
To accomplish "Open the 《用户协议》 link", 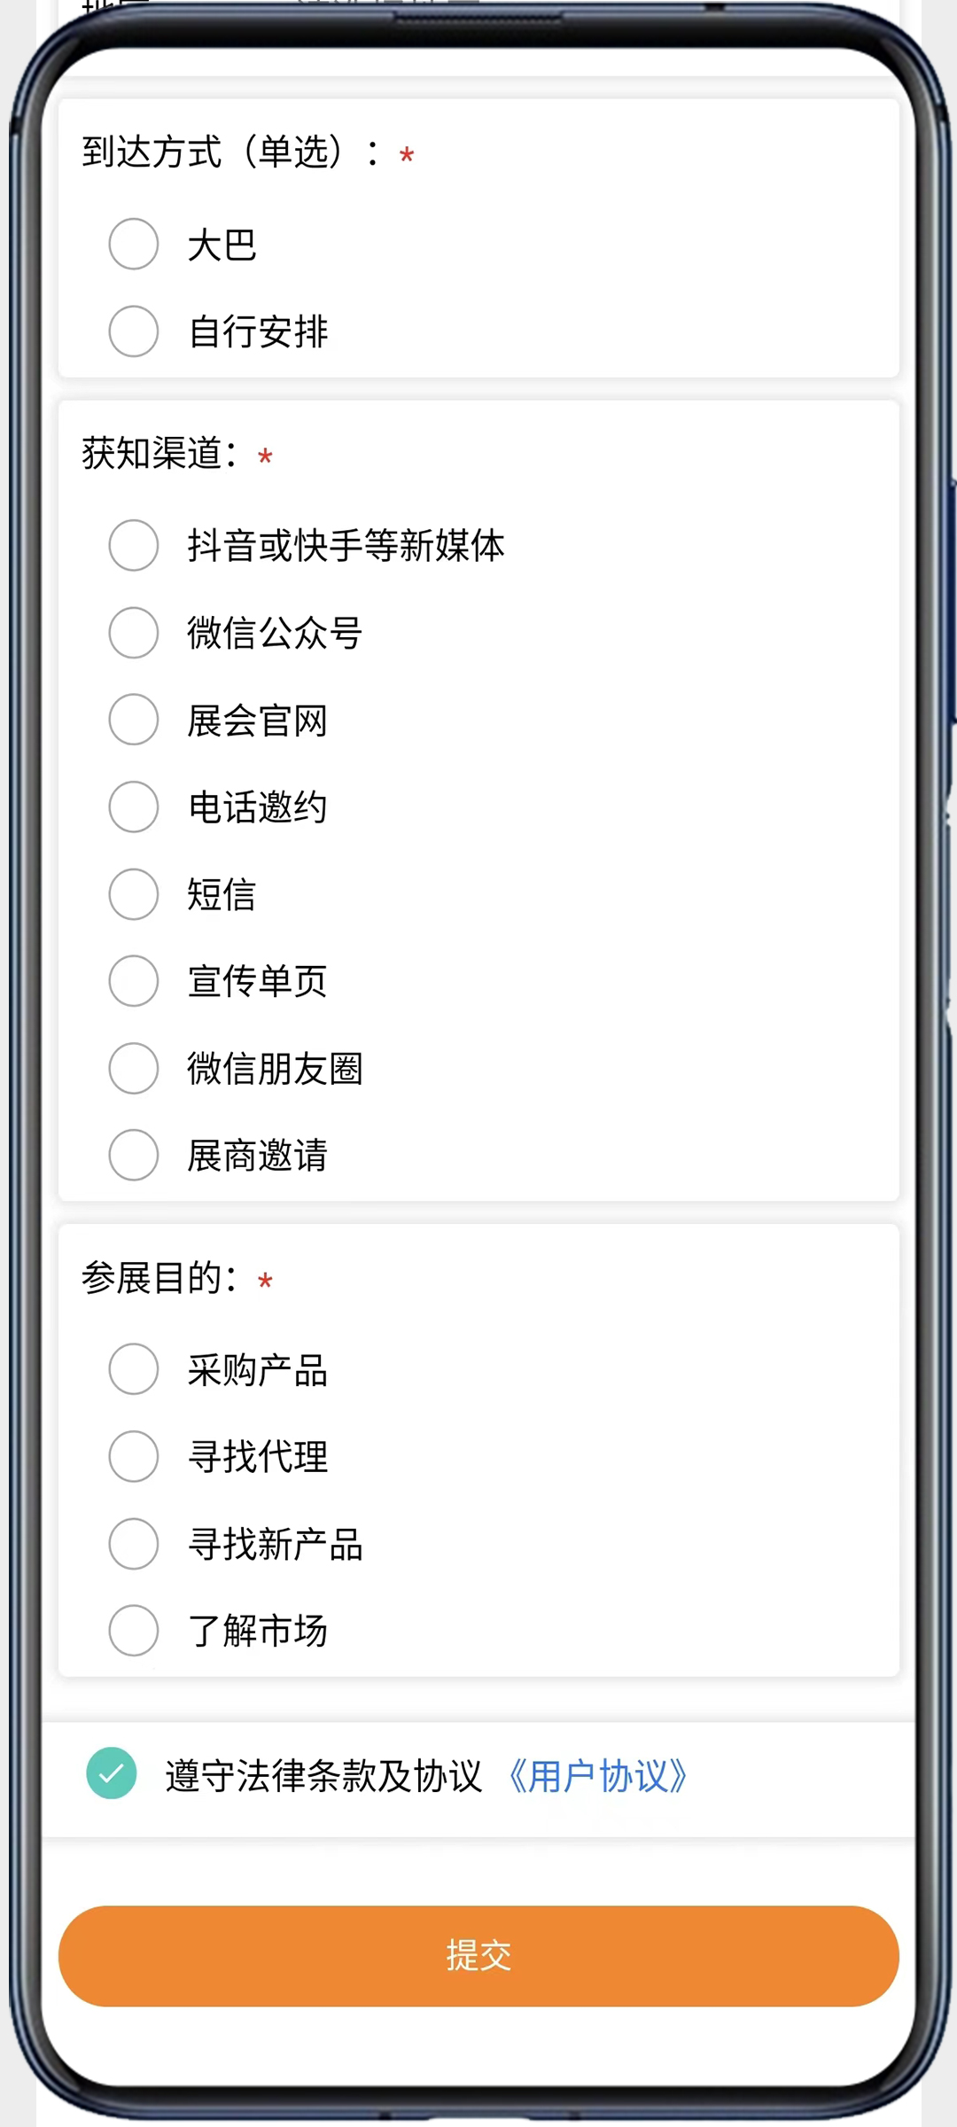I will tap(598, 1776).
